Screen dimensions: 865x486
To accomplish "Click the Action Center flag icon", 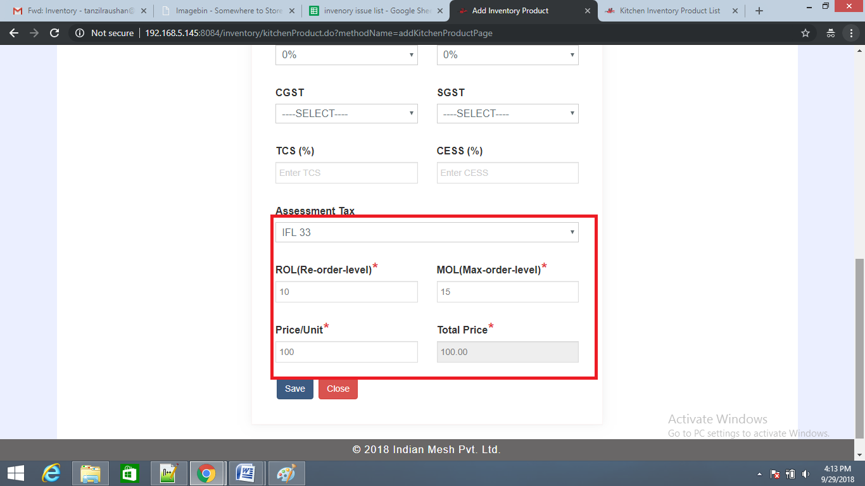I will click(x=774, y=474).
